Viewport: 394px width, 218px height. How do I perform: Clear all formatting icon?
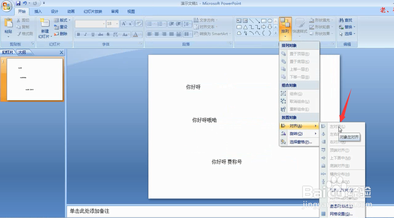coord(138,23)
